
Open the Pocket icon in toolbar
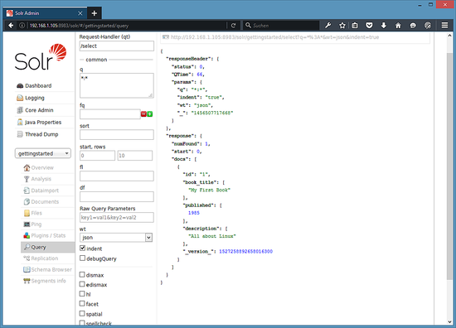(x=369, y=26)
